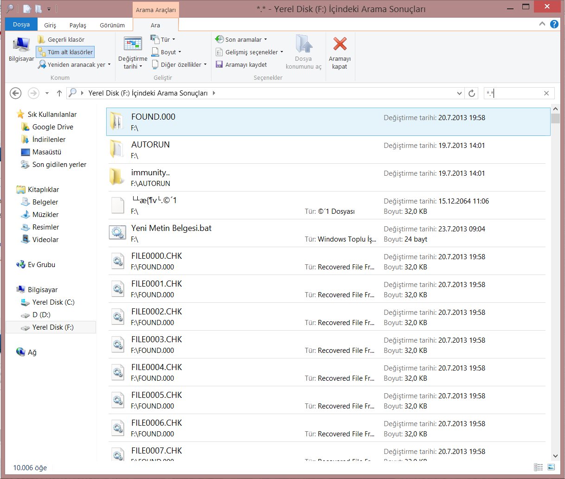This screenshot has height=479, width=565.
Task: Open Diğer özellikler dropdown
Action: [179, 64]
